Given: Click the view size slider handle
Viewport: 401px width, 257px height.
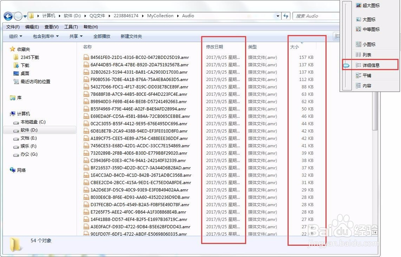Looking at the screenshot, I should (346, 66).
